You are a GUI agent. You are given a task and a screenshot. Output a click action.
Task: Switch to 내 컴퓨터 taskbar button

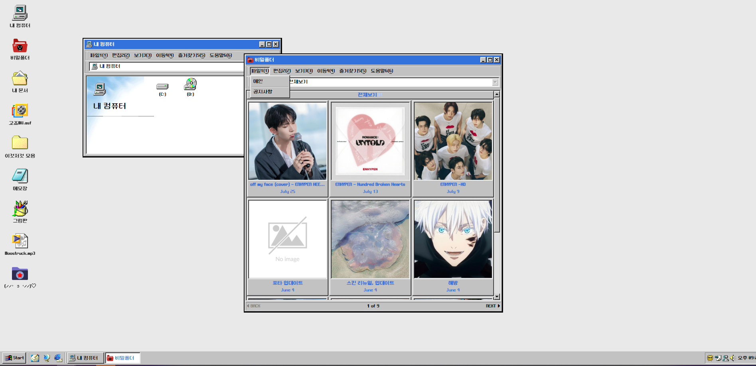click(x=85, y=358)
